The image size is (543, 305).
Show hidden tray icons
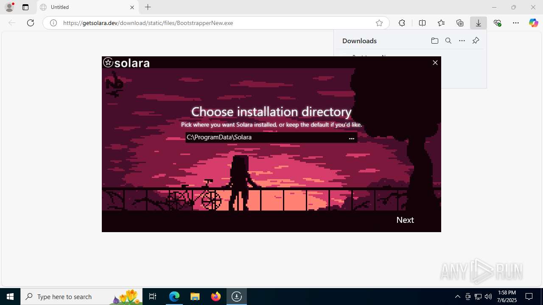point(457,297)
